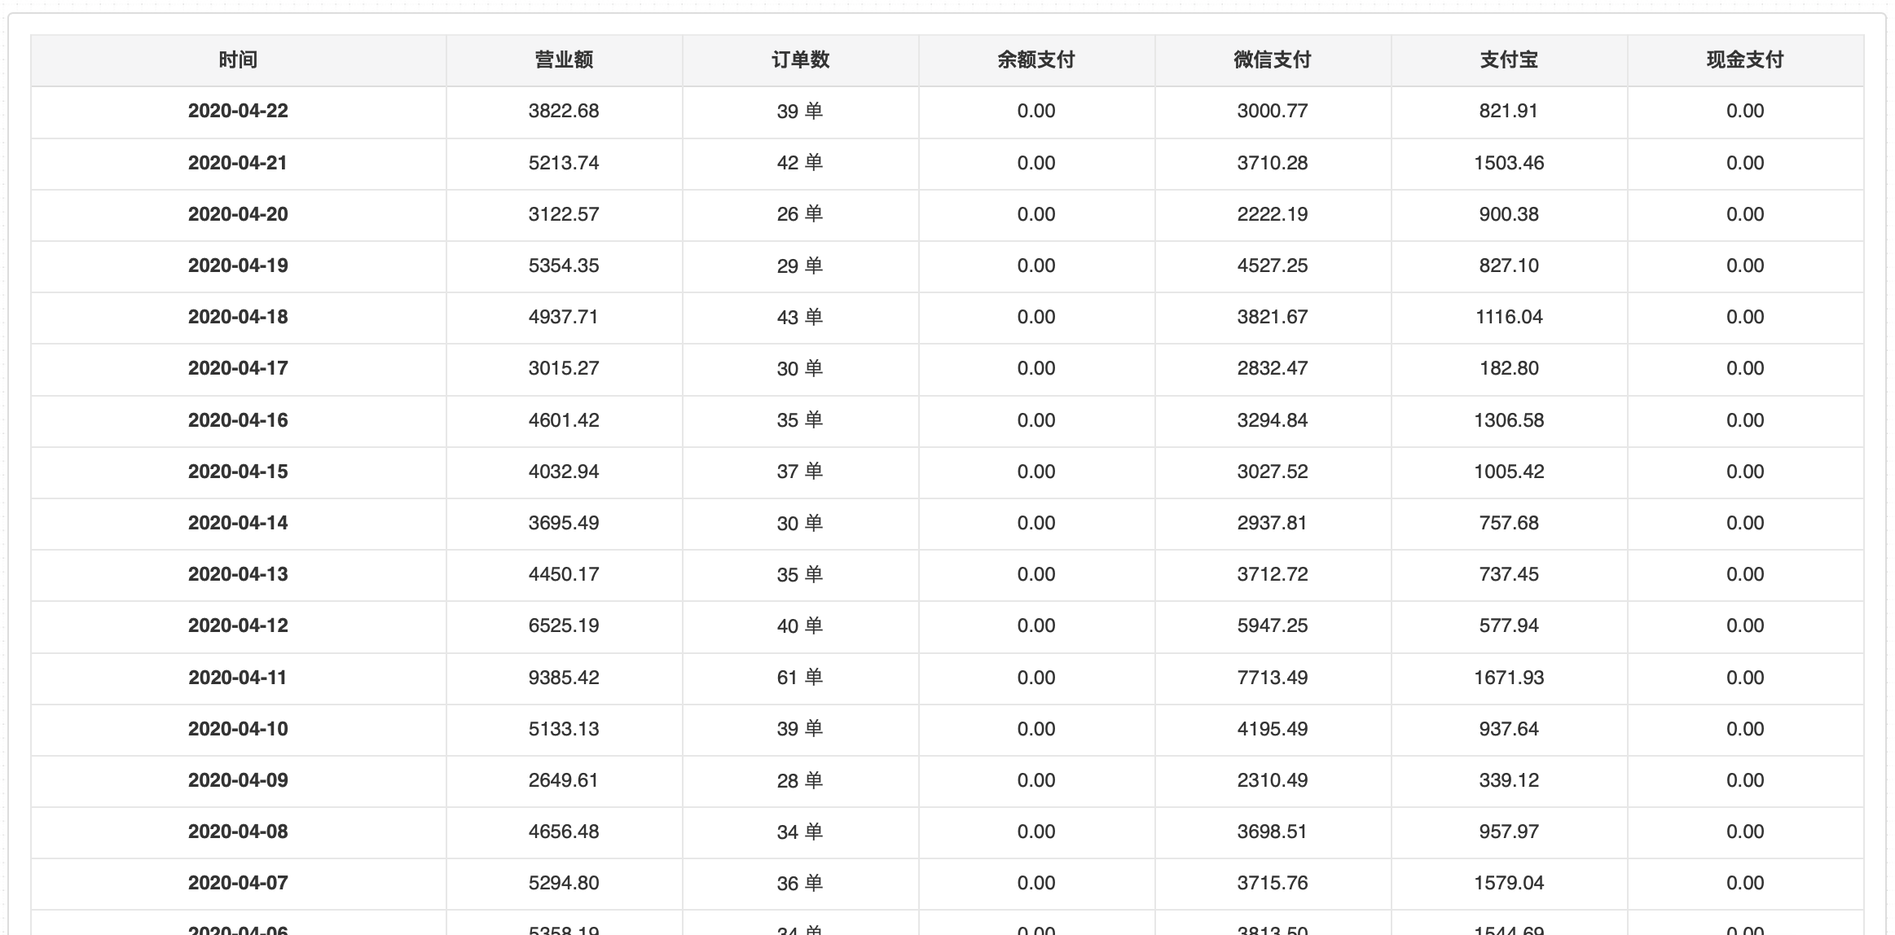Image resolution: width=1895 pixels, height=935 pixels.
Task: Click the 支付宝 column header
Action: [x=1509, y=60]
